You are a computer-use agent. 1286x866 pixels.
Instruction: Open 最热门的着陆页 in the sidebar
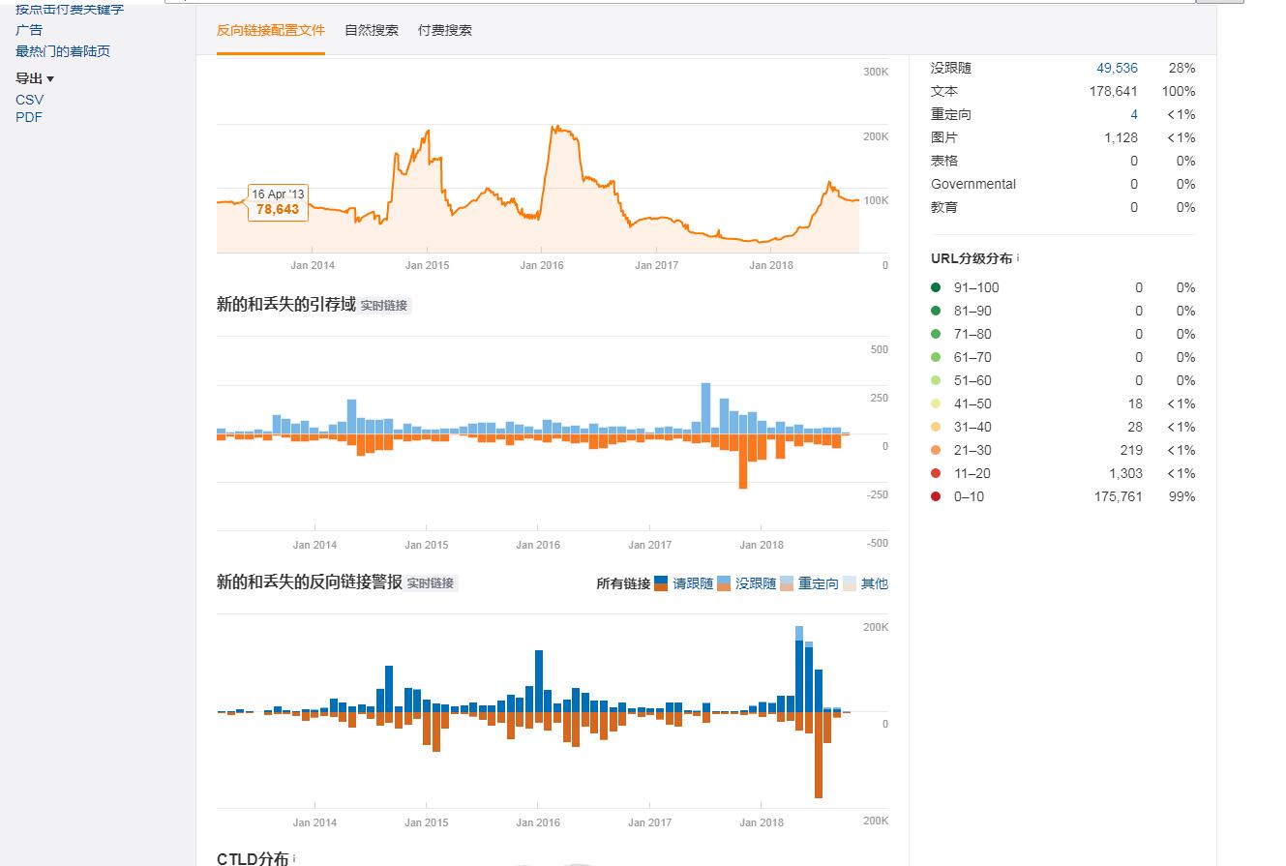tap(63, 51)
